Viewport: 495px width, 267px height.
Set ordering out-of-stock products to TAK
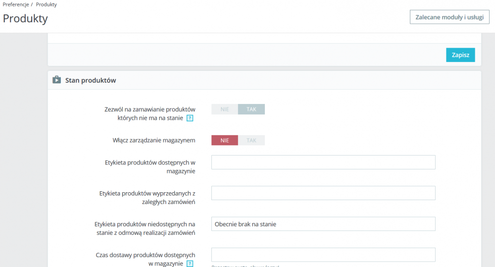[x=251, y=109]
